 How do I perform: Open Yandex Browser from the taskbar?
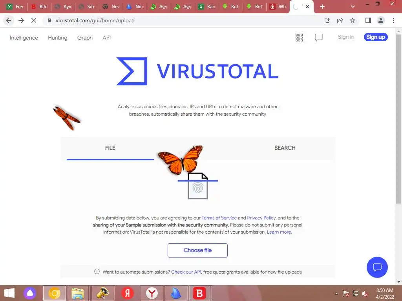coord(152,293)
